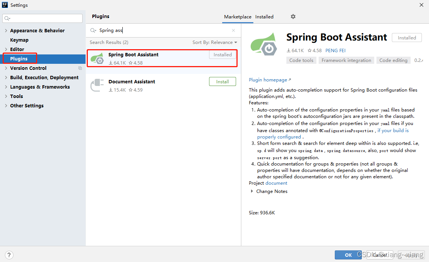The width and height of the screenshot is (429, 262).
Task: Install the Document Assistant plugin
Action: 223,81
